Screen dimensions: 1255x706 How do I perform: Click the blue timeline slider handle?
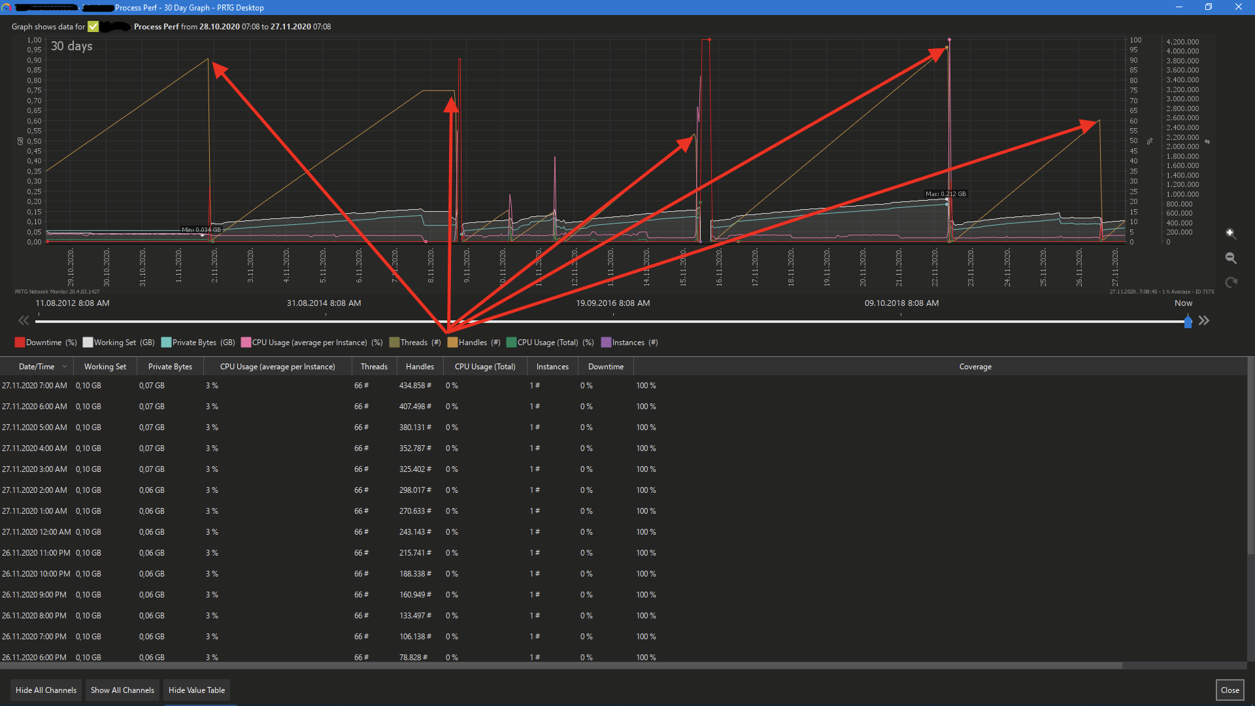point(1188,321)
